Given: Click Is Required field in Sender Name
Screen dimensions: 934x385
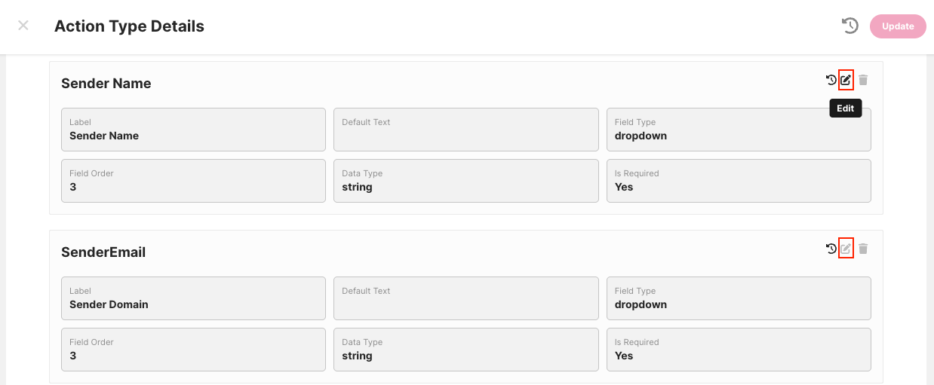Looking at the screenshot, I should coord(738,181).
